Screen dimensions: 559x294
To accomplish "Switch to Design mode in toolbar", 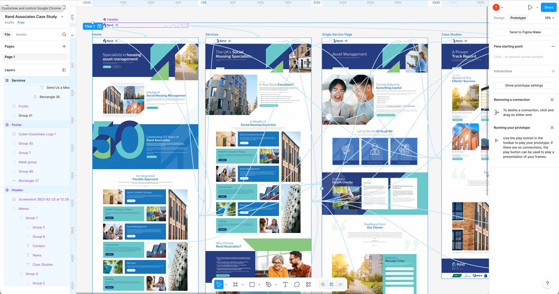I will coord(331,284).
